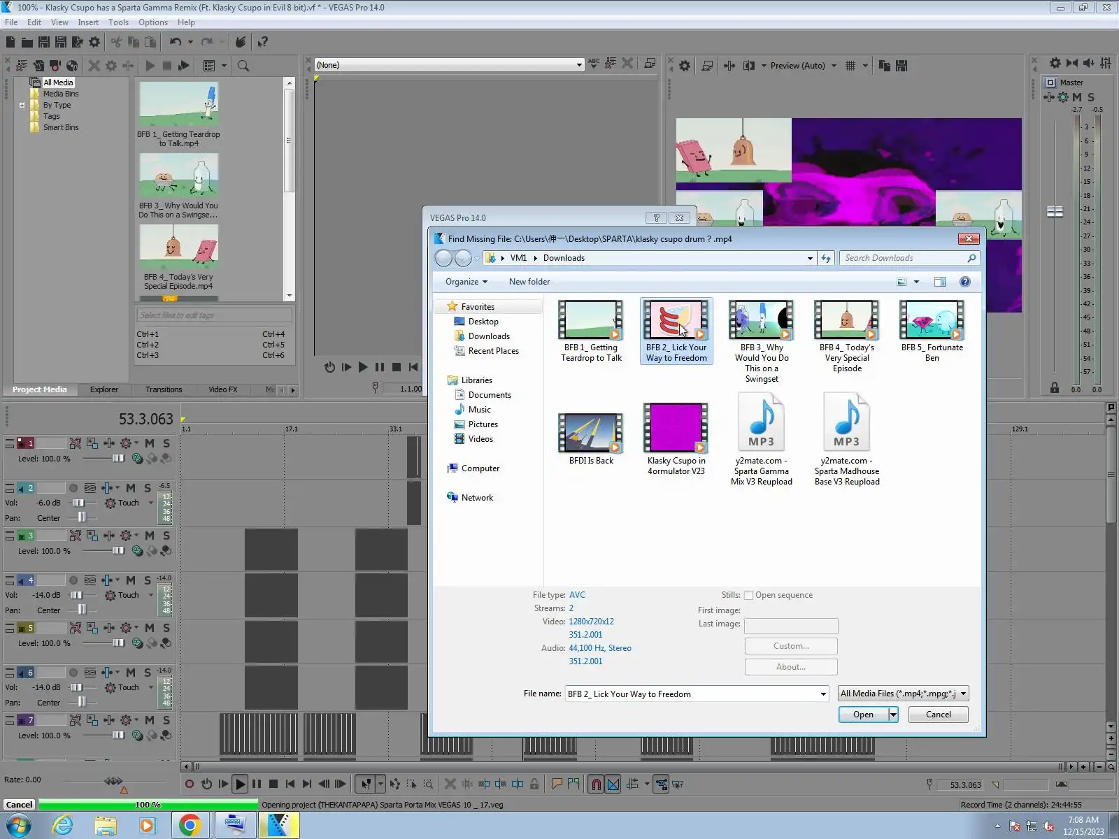The height and width of the screenshot is (839, 1119).
Task: Click New folder in the file dialog
Action: click(x=529, y=282)
